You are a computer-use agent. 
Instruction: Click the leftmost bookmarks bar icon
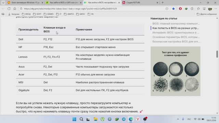point(3,14)
